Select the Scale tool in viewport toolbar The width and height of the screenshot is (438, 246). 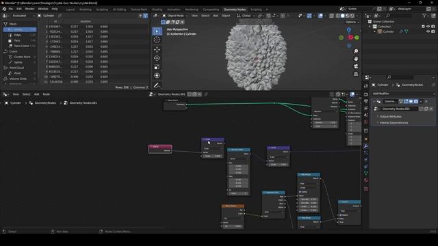coord(157,67)
